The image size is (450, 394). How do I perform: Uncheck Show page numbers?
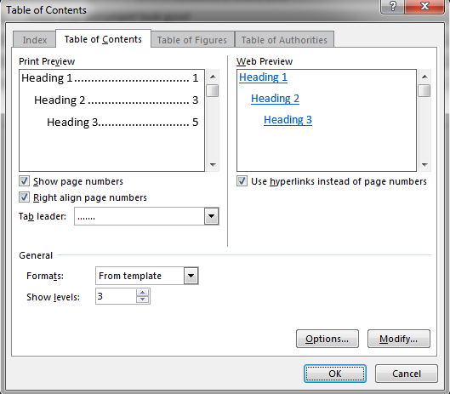24,181
